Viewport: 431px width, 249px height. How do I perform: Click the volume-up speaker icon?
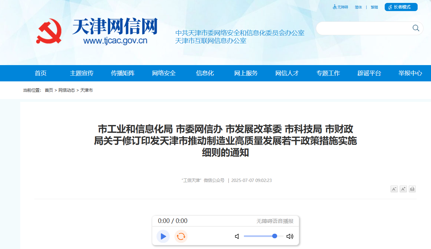coord(290,236)
